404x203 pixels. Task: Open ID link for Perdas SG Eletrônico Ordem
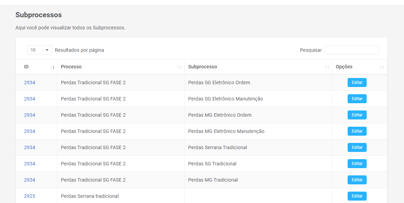[30, 83]
